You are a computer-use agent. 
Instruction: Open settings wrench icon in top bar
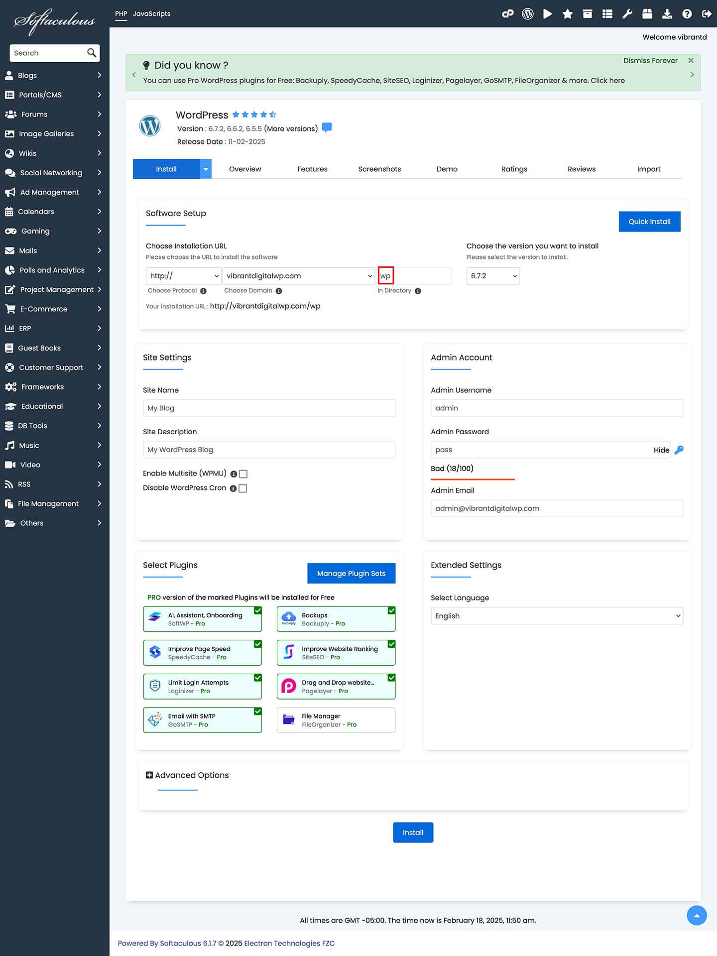click(x=627, y=14)
